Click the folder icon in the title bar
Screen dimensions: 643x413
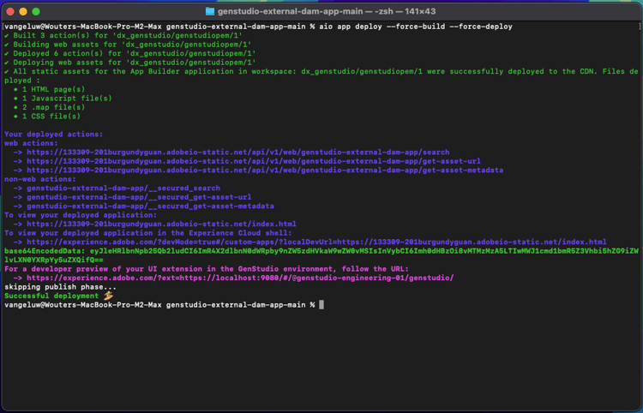(210, 11)
